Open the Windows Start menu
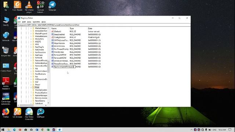This screenshot has width=235, height=132. (3, 129)
